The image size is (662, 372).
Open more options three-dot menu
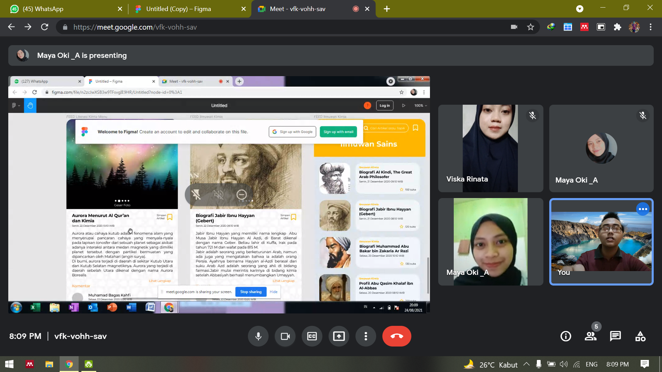(366, 336)
